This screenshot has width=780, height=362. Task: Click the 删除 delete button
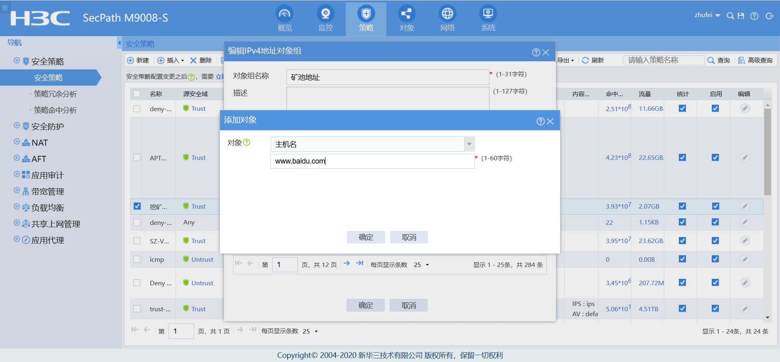tap(201, 60)
